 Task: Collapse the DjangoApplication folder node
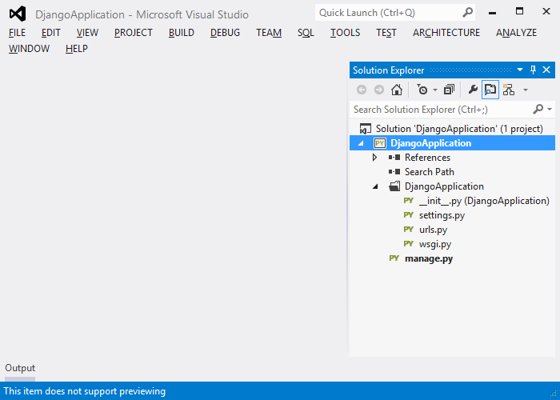tap(375, 186)
